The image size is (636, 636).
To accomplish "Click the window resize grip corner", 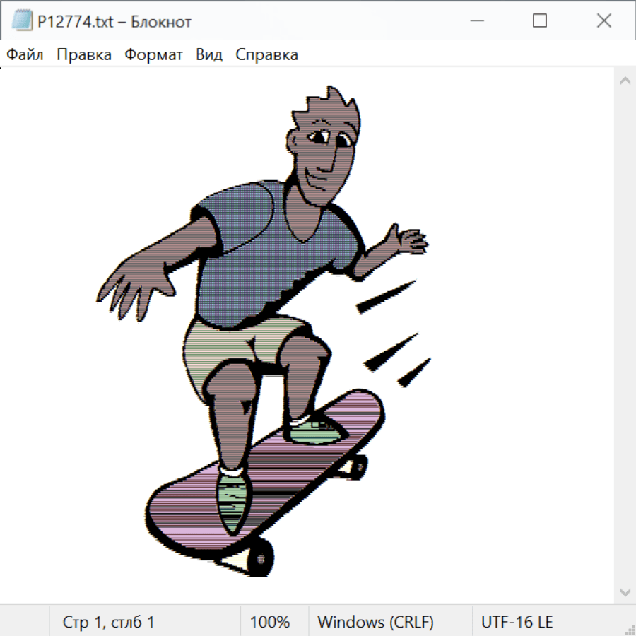I will (x=630, y=630).
